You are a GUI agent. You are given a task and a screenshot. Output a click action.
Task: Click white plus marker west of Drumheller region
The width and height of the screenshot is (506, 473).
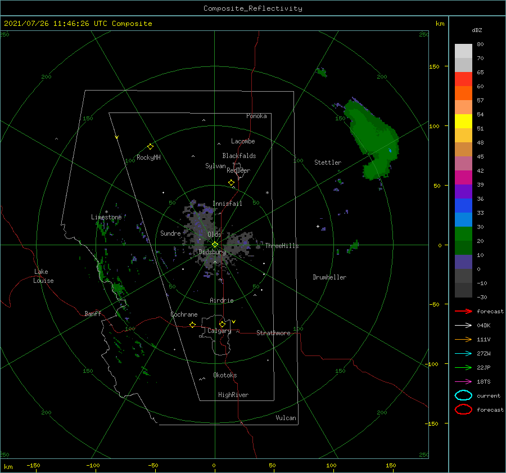click(x=318, y=226)
